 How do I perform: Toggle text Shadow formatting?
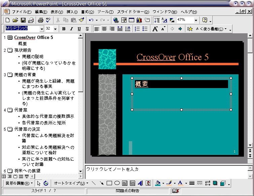point(87,29)
